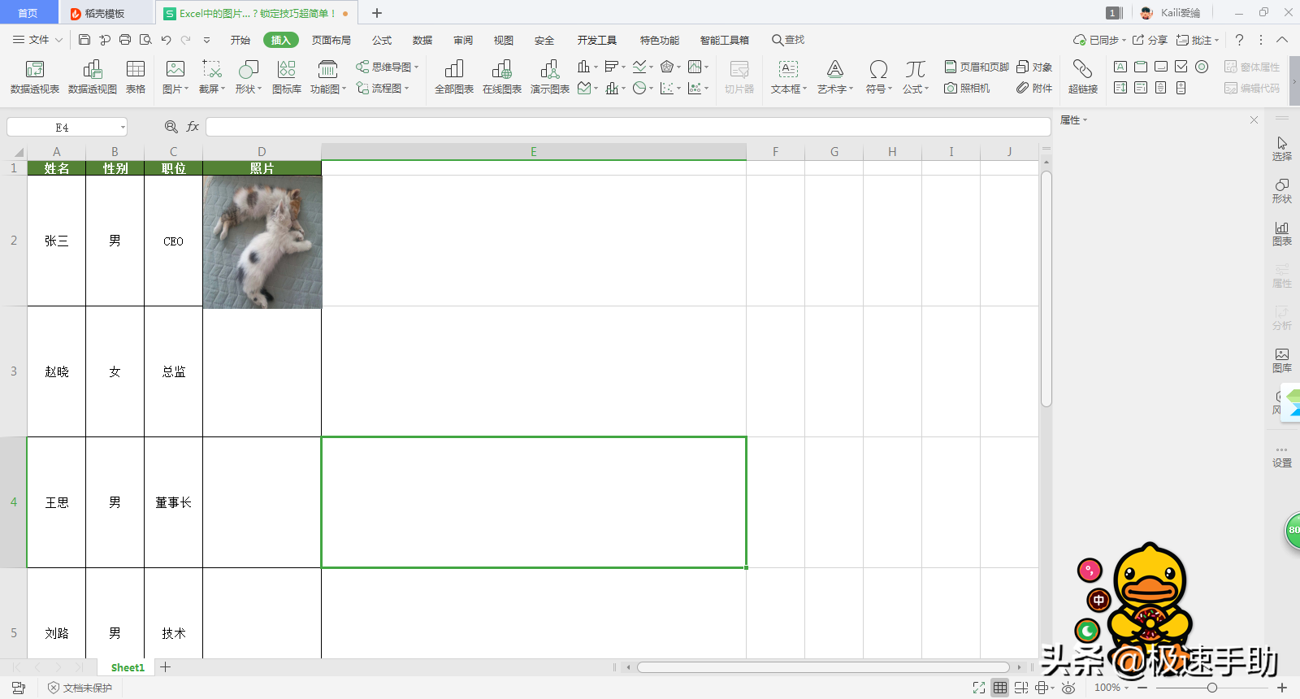The width and height of the screenshot is (1300, 699).
Task: Insert a checkbox form control
Action: click(x=1181, y=67)
